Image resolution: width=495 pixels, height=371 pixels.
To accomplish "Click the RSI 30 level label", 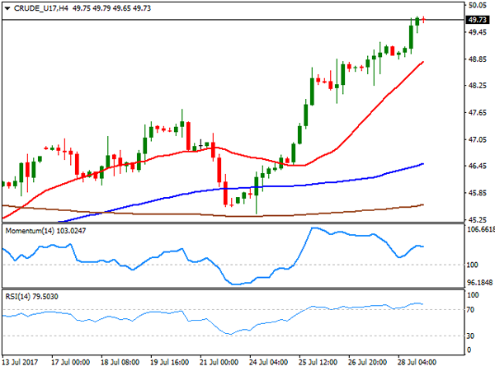I will point(471,336).
